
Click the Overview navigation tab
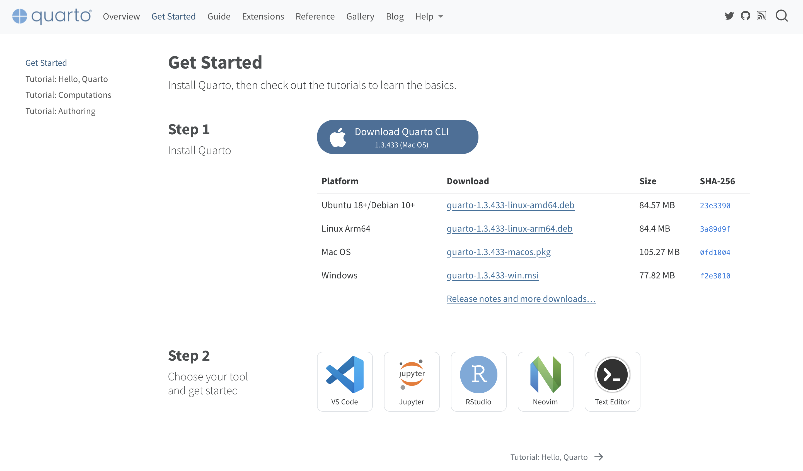[x=121, y=16]
